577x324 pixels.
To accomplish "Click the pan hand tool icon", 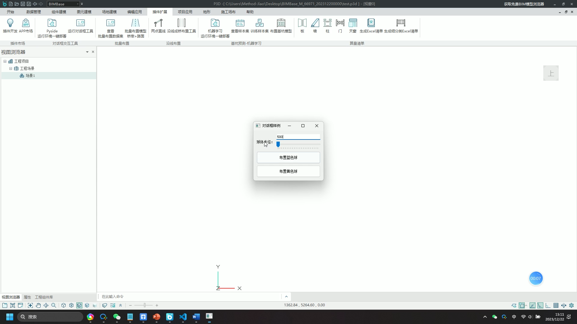I will [38, 305].
